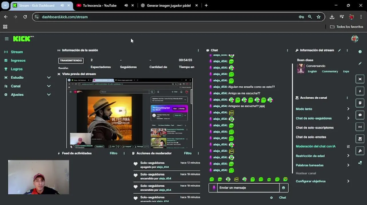
Task: Click the Commentary stream tag
Action: click(x=330, y=71)
